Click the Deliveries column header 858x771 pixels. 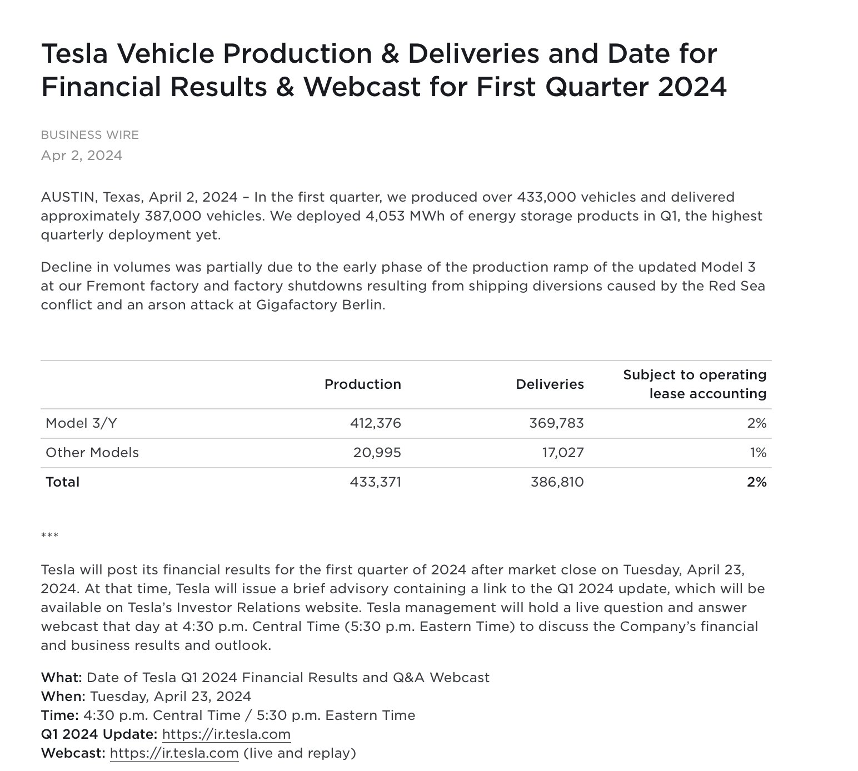click(550, 384)
